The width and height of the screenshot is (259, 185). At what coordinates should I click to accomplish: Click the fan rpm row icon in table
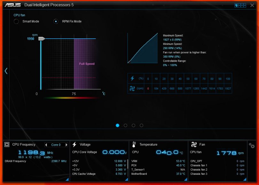pos(132,88)
